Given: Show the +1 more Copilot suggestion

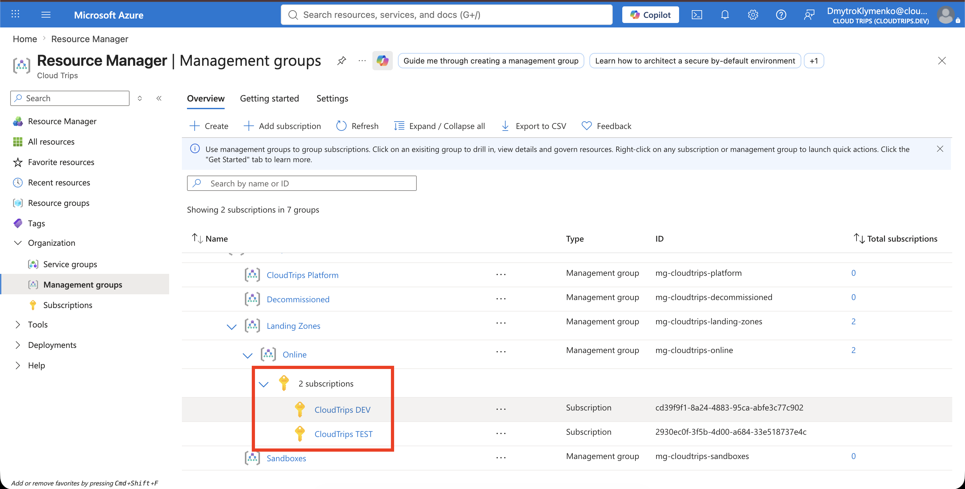Looking at the screenshot, I should click(814, 61).
